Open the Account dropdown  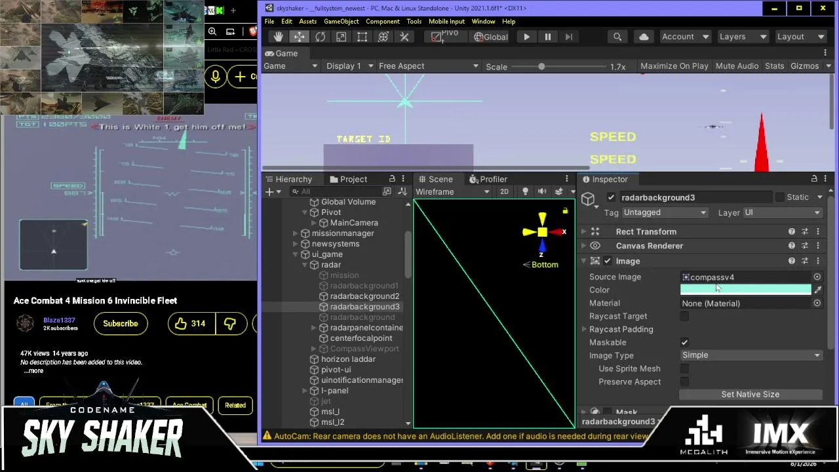coord(685,37)
